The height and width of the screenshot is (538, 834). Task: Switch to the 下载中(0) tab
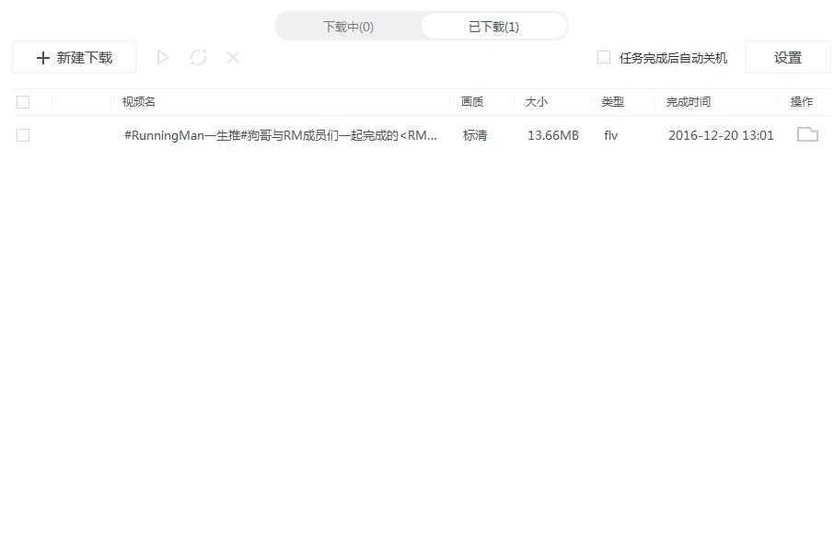[x=348, y=27]
